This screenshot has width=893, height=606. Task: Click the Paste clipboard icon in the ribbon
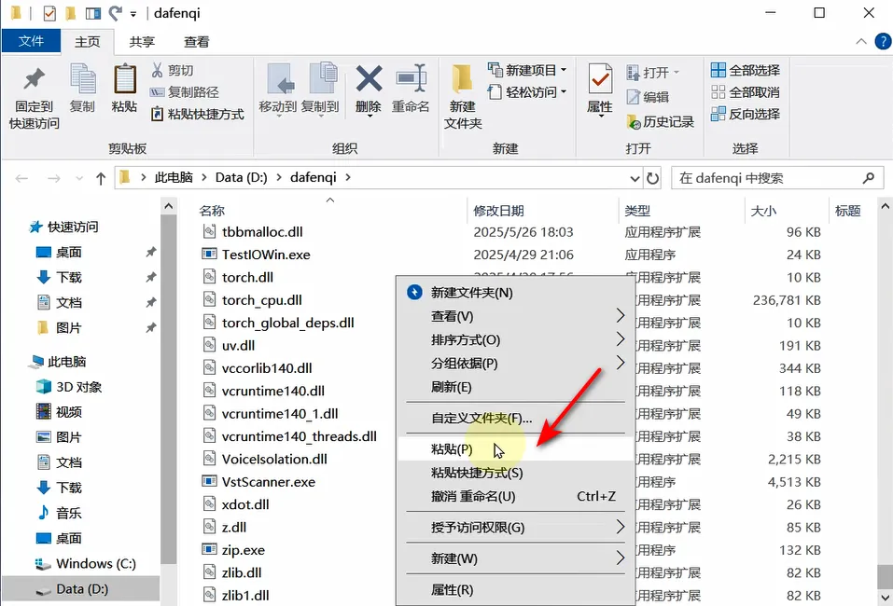(x=125, y=79)
